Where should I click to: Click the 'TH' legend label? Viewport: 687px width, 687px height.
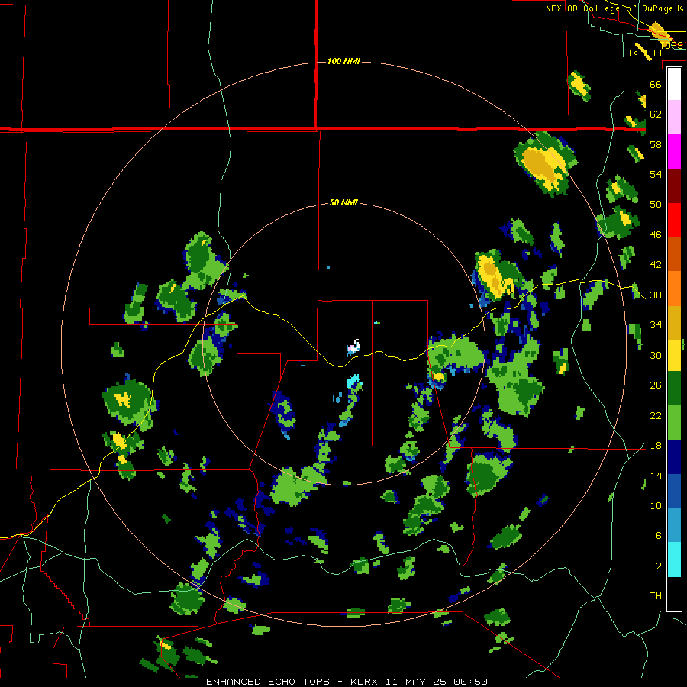pos(656,596)
